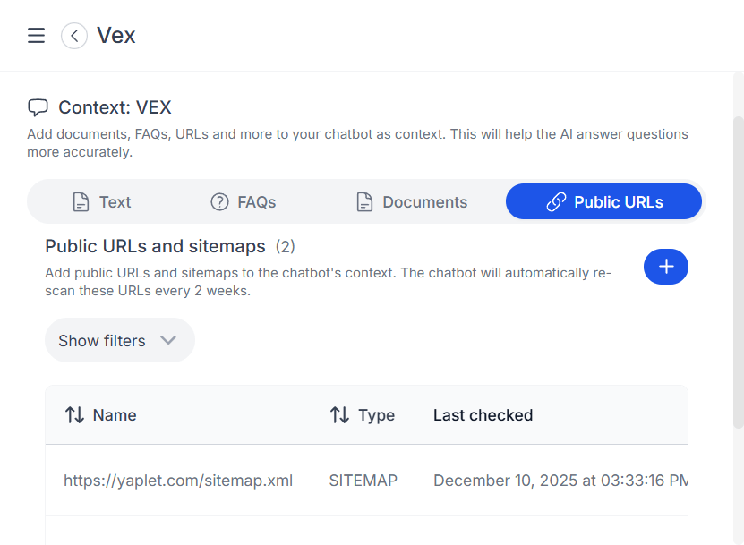
Task: Select the yaplet.com sitemap.xml URL row
Action: [x=178, y=481]
